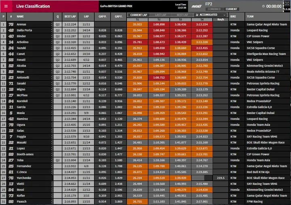Click Arbolino red S1 time 25.781
291x205 pixels.
tap(137, 42)
